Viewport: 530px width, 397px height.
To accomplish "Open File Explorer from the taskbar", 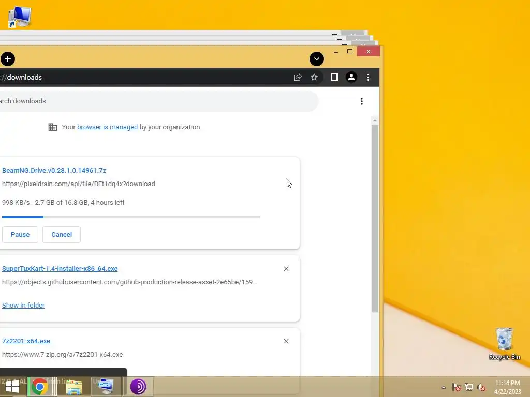I will [74, 387].
